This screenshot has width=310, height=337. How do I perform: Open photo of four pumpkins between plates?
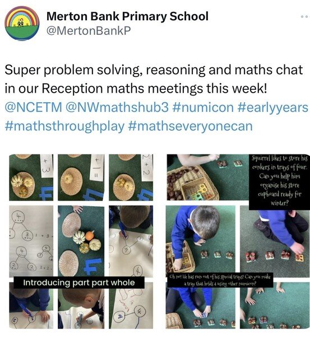point(81,241)
